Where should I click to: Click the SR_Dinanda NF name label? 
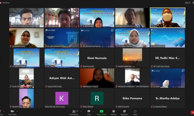click(159, 46)
